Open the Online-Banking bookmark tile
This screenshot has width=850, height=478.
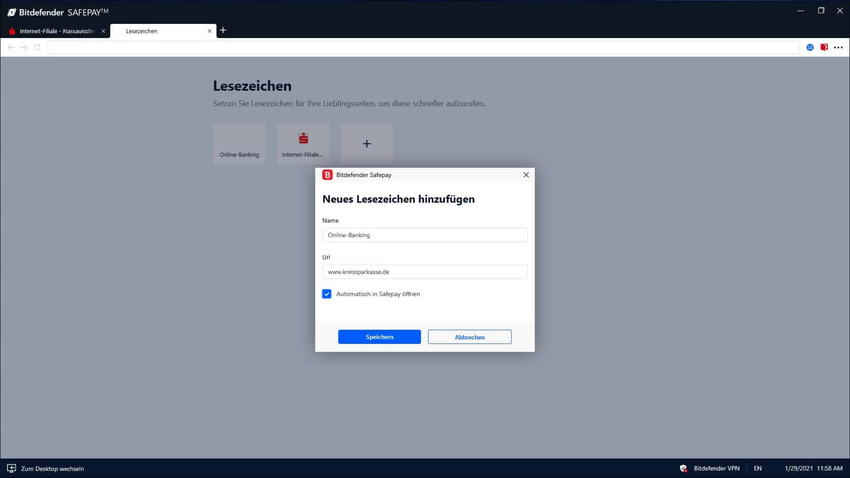click(x=240, y=144)
